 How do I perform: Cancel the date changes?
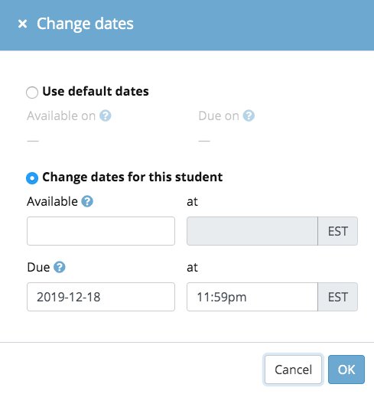click(293, 370)
